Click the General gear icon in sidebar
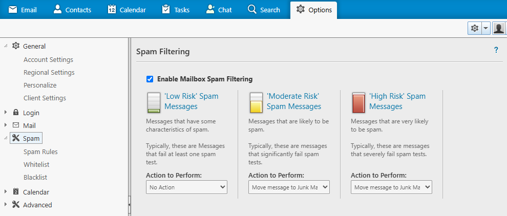The height and width of the screenshot is (216, 507). click(x=15, y=46)
